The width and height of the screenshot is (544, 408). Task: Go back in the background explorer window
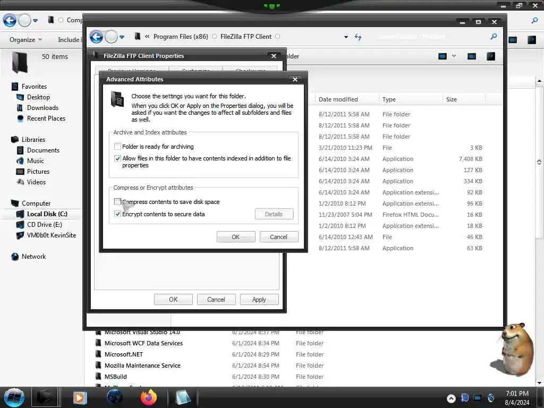(x=10, y=21)
